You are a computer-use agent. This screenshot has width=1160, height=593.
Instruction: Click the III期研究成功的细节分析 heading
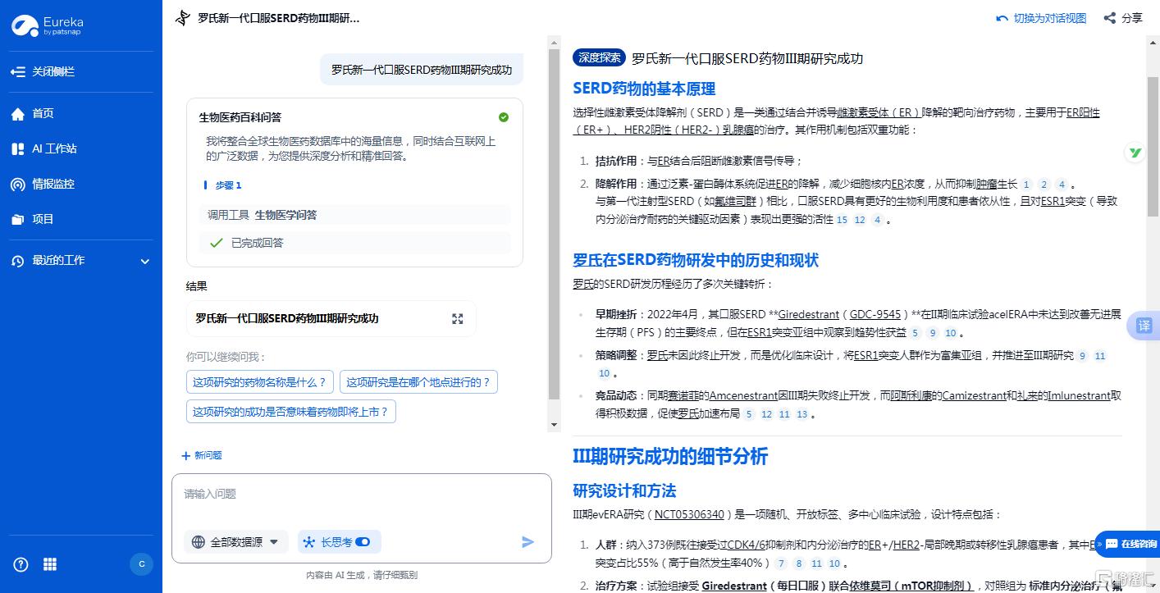670,457
